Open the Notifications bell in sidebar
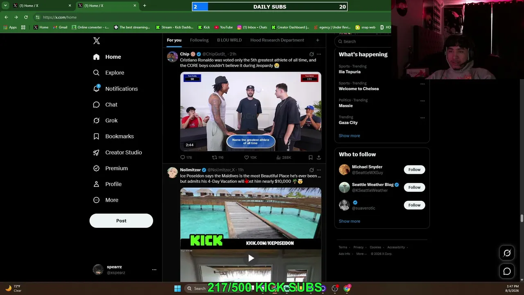 pyautogui.click(x=115, y=88)
